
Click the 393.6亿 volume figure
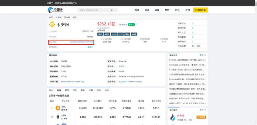(126, 42)
